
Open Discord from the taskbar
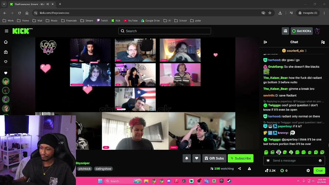tap(169, 181)
